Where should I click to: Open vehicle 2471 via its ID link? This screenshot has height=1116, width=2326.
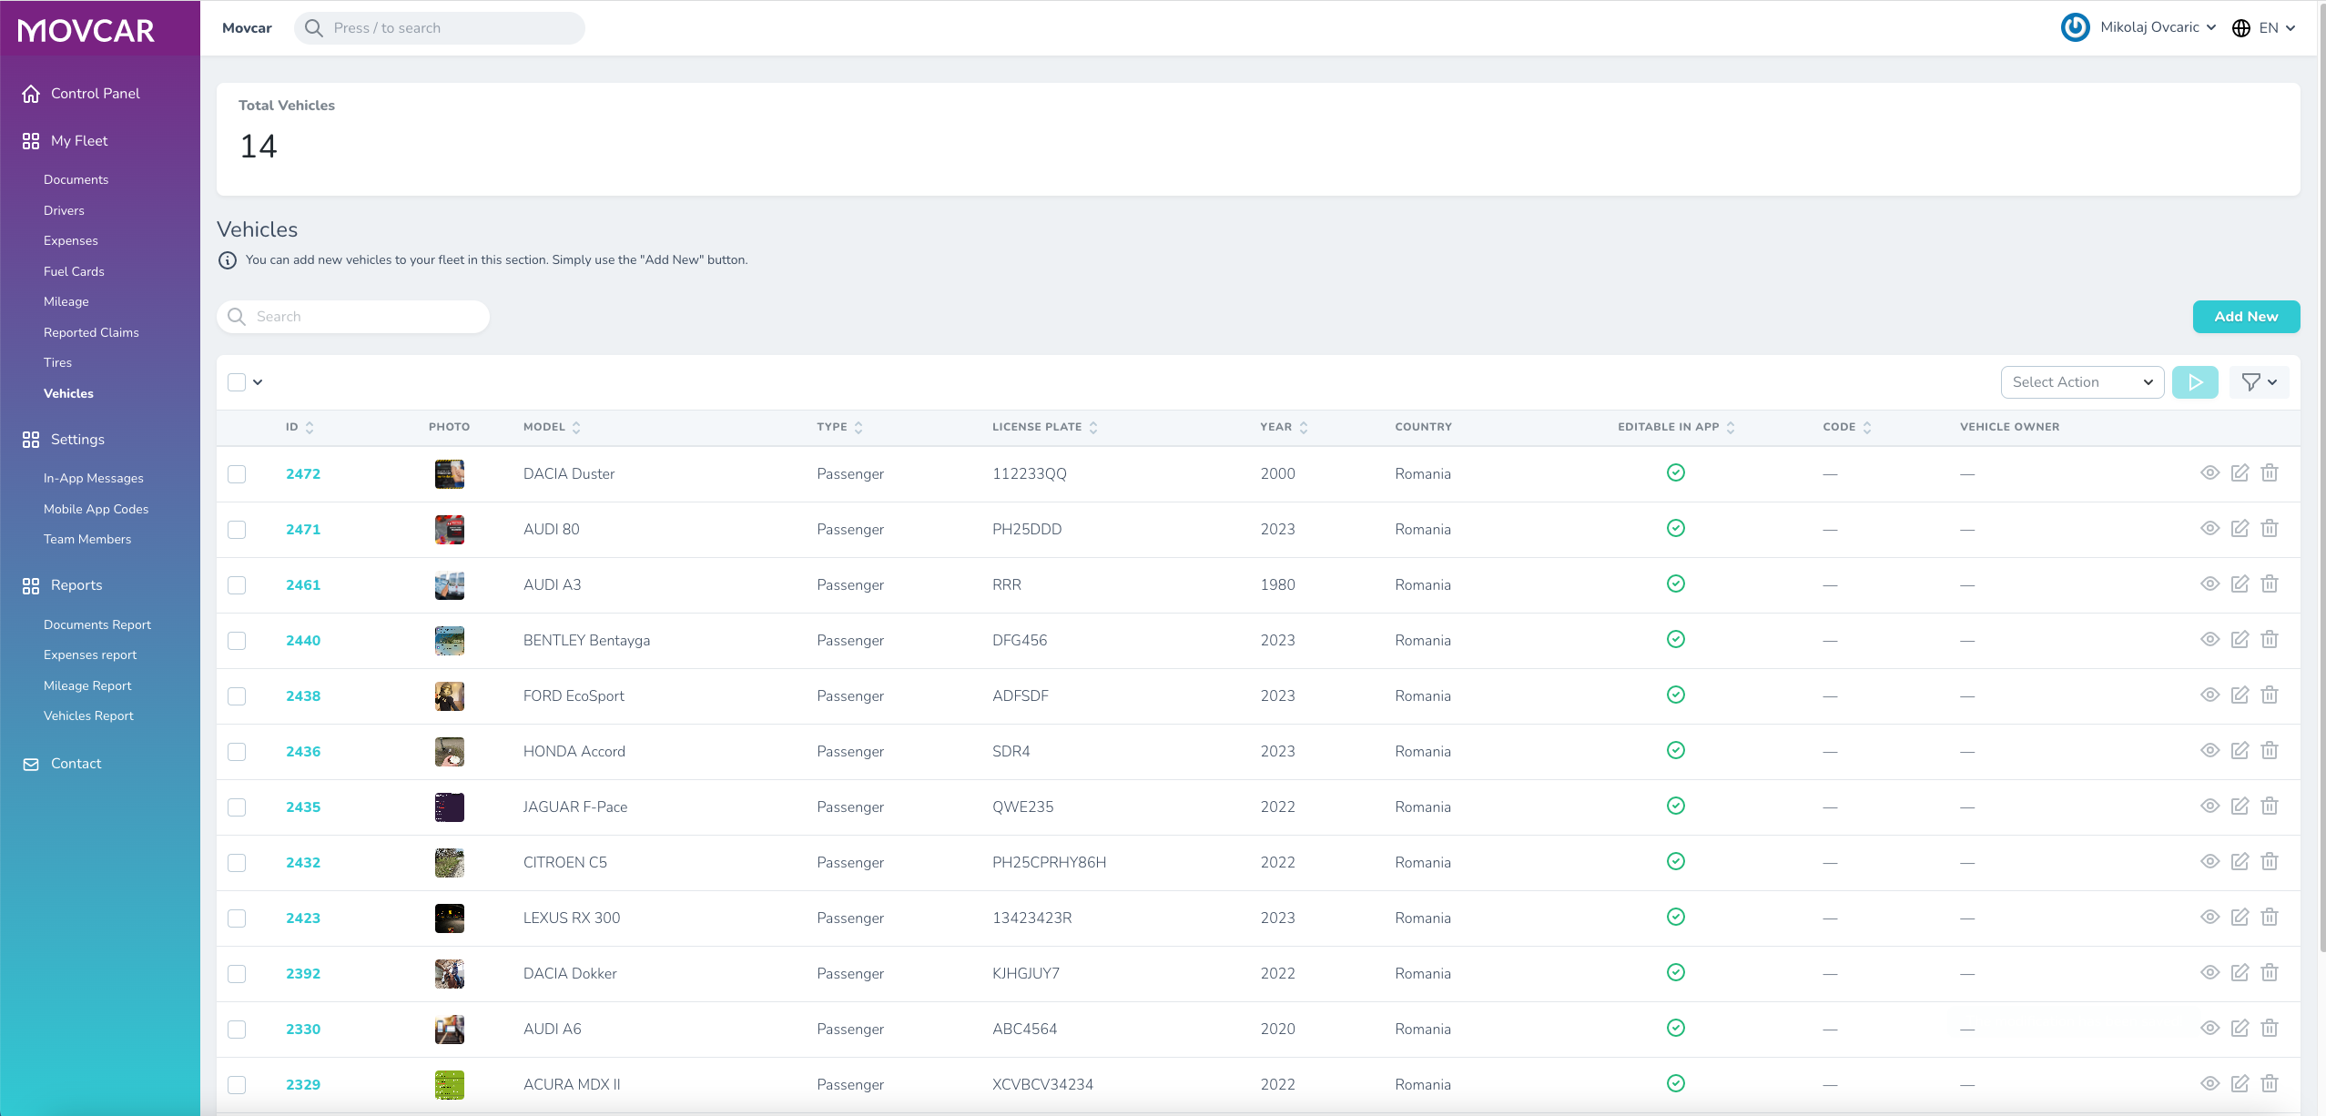[302, 528]
